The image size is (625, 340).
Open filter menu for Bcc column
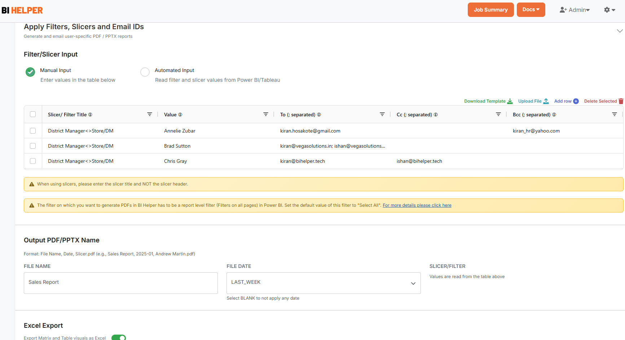click(615, 114)
